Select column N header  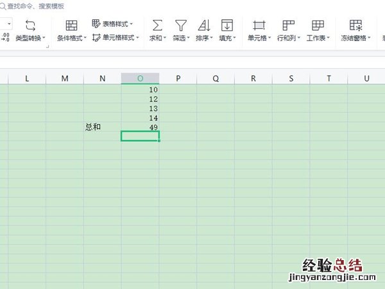pyautogui.click(x=103, y=78)
